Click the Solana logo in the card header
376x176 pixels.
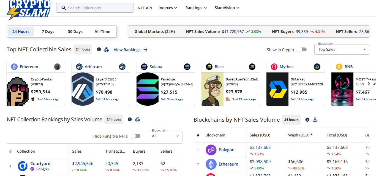click(x=144, y=67)
